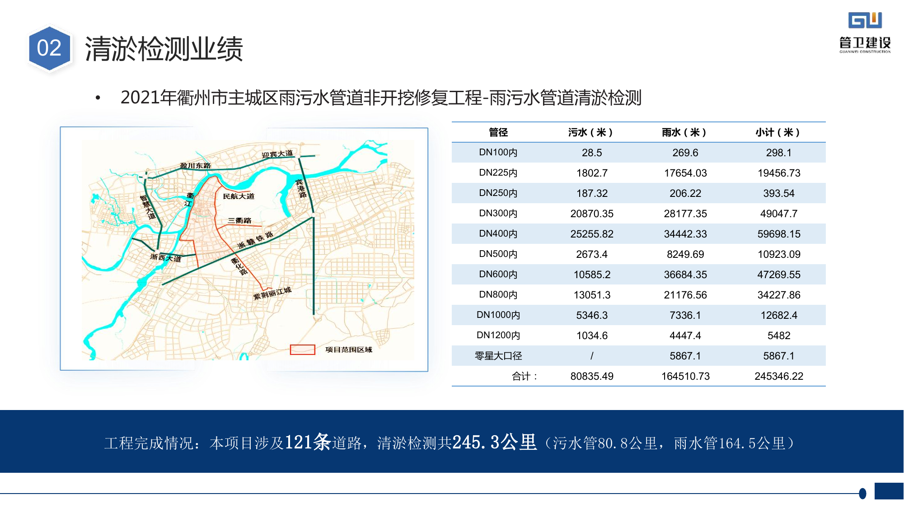Select the DN800内 row label

coord(498,295)
